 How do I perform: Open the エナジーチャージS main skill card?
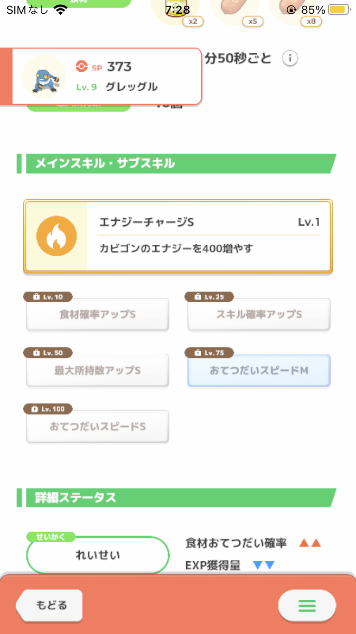tap(178, 237)
